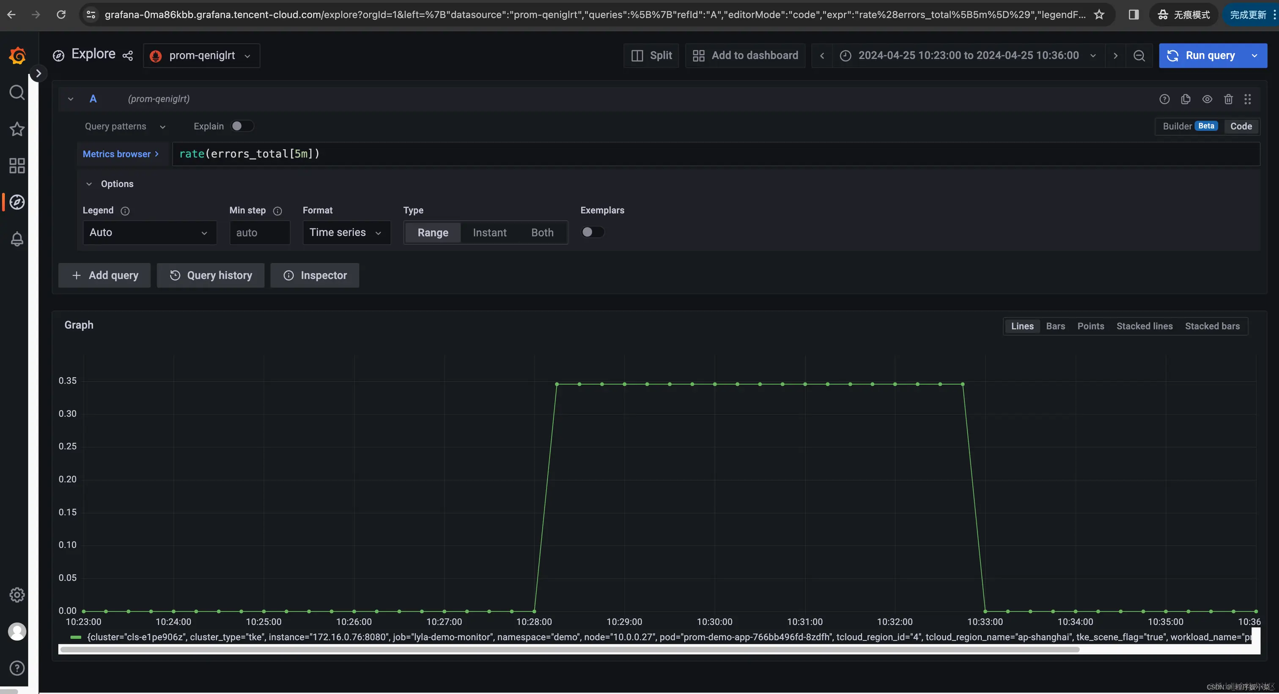Open the prom-qeniglrt datasource dropdown
1279x694 pixels.
click(x=201, y=55)
